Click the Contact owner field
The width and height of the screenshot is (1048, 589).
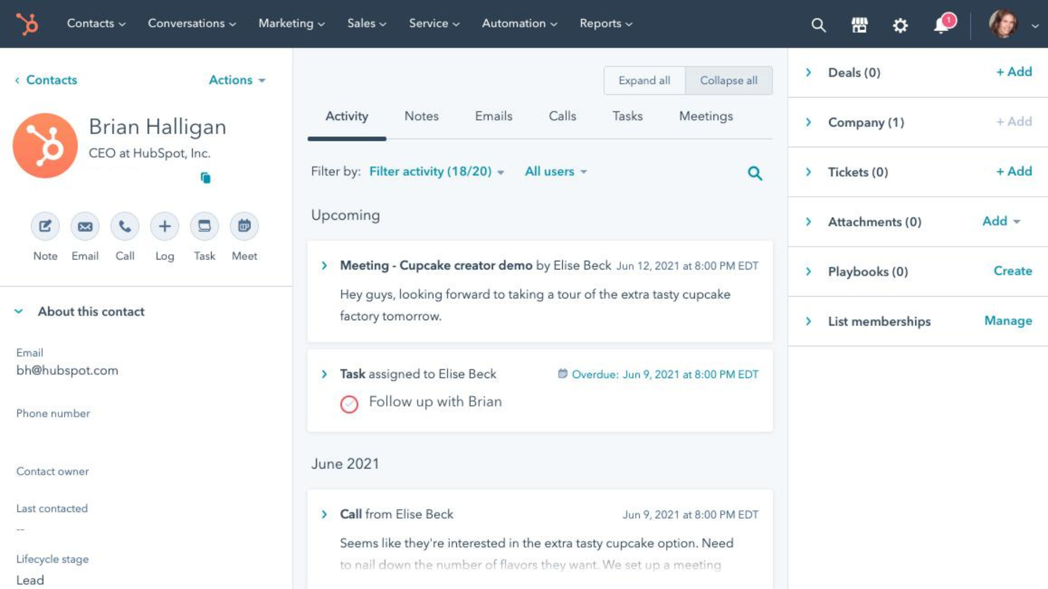(x=52, y=471)
